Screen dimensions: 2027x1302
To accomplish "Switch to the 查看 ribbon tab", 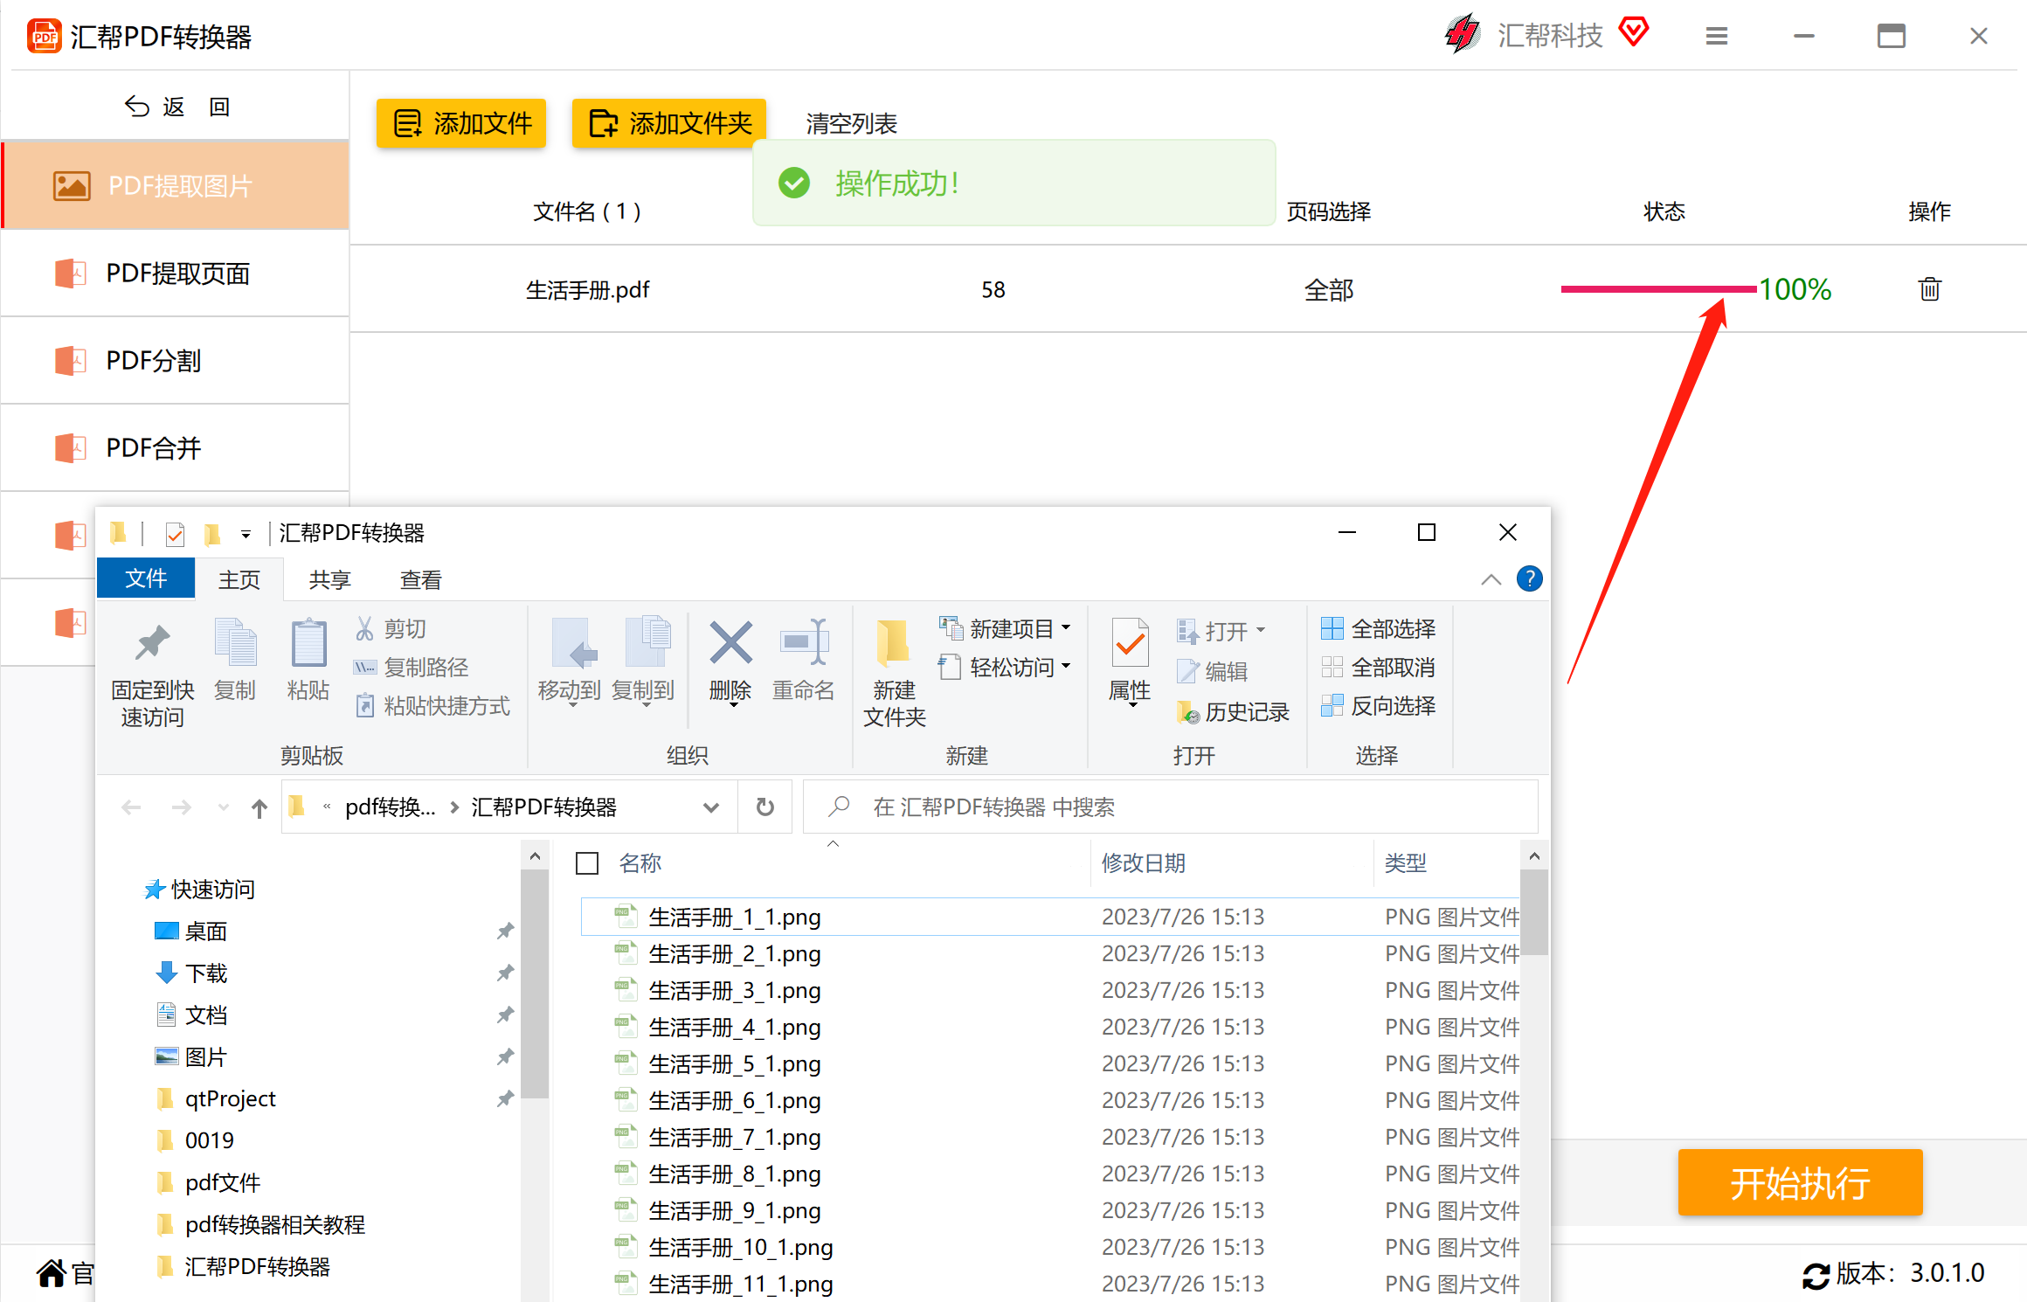I will tap(420, 579).
